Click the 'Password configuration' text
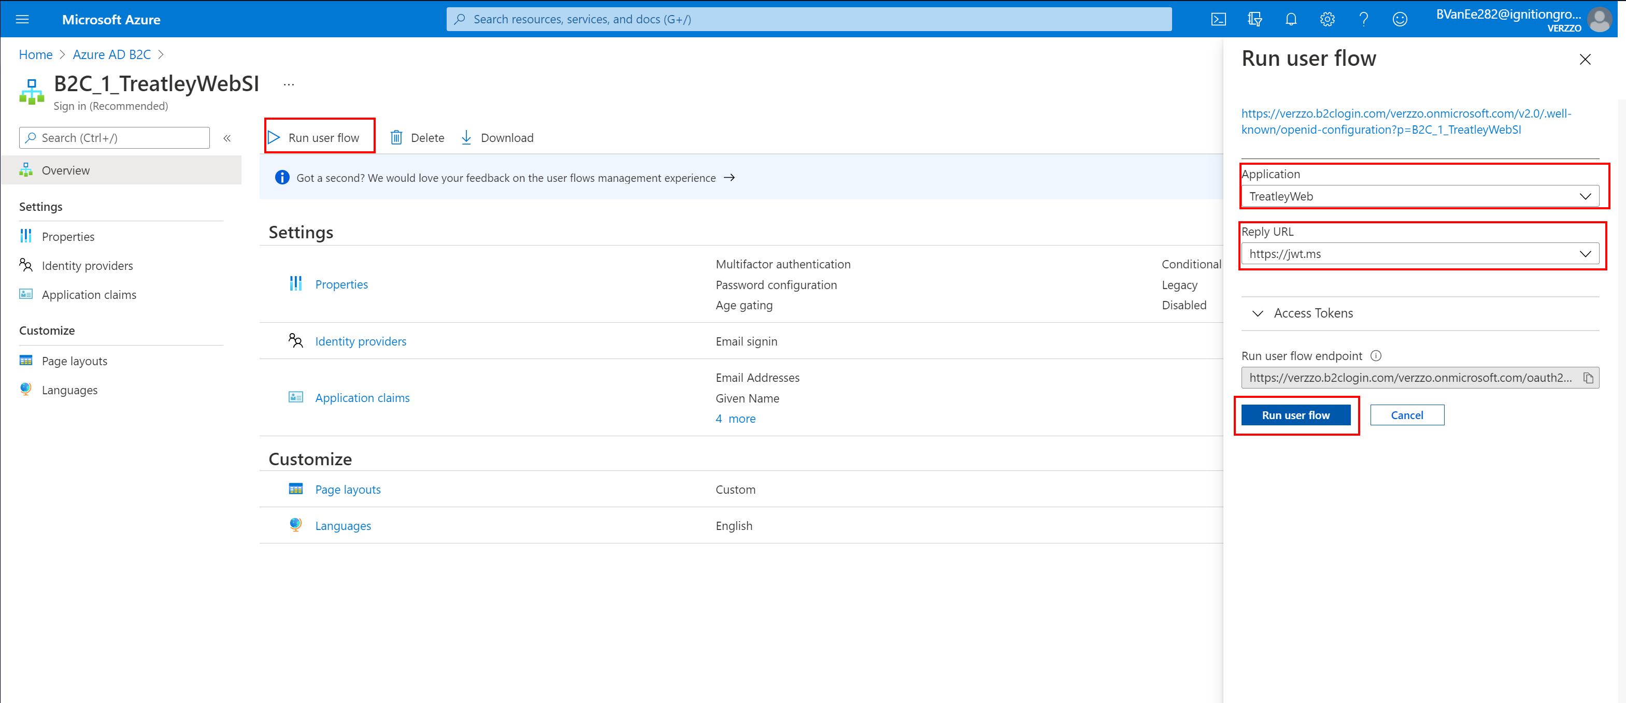Viewport: 1626px width, 703px height. 776,285
